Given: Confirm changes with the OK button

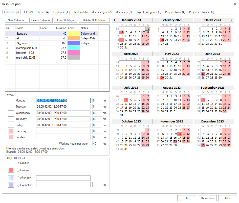Looking at the screenshot, I should tap(187, 198).
